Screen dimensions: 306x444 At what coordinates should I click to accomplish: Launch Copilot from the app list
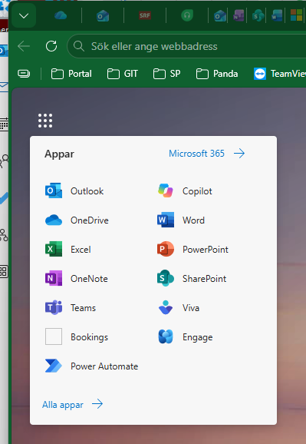(185, 191)
